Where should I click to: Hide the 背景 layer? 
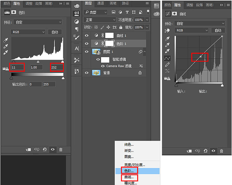click(87, 73)
